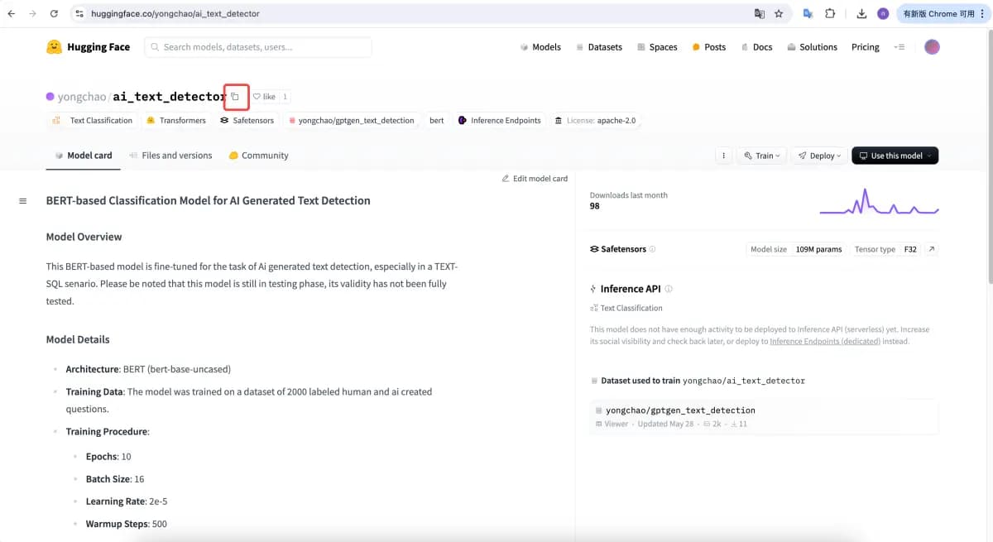Click the like count number 1

(285, 97)
